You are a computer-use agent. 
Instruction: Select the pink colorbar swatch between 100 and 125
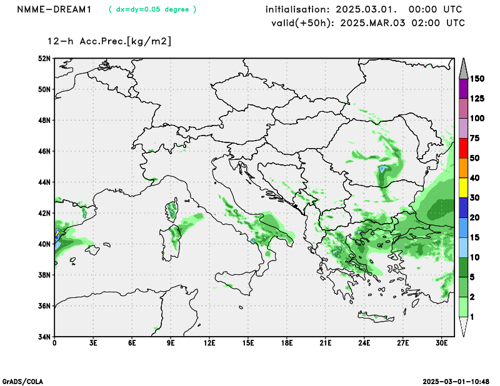(x=463, y=109)
